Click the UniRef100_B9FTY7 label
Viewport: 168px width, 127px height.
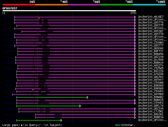tap(151, 51)
